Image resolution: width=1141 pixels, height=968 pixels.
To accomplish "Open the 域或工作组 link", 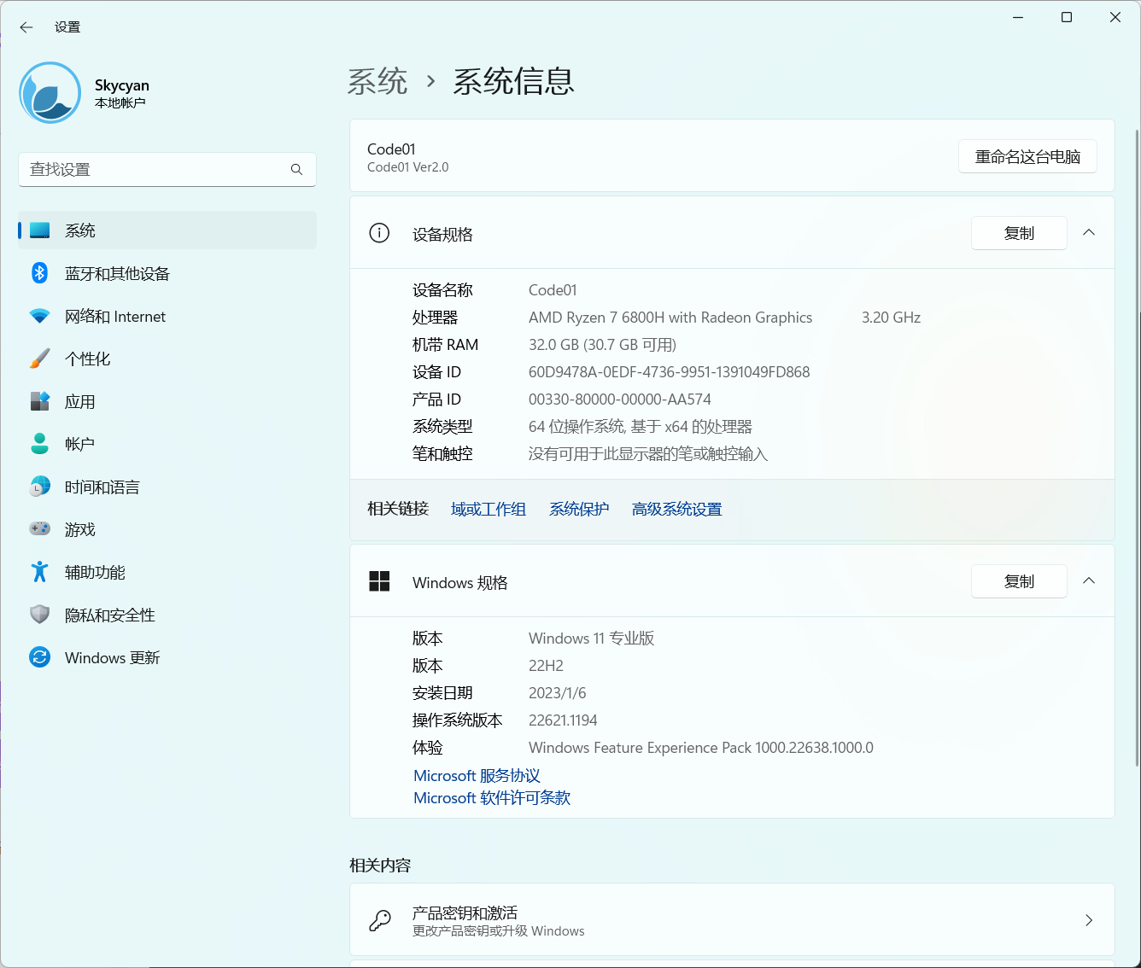I will 489,510.
